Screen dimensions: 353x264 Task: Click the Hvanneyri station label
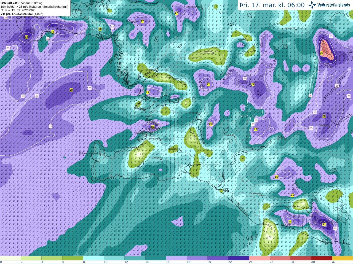pyautogui.click(x=151, y=70)
